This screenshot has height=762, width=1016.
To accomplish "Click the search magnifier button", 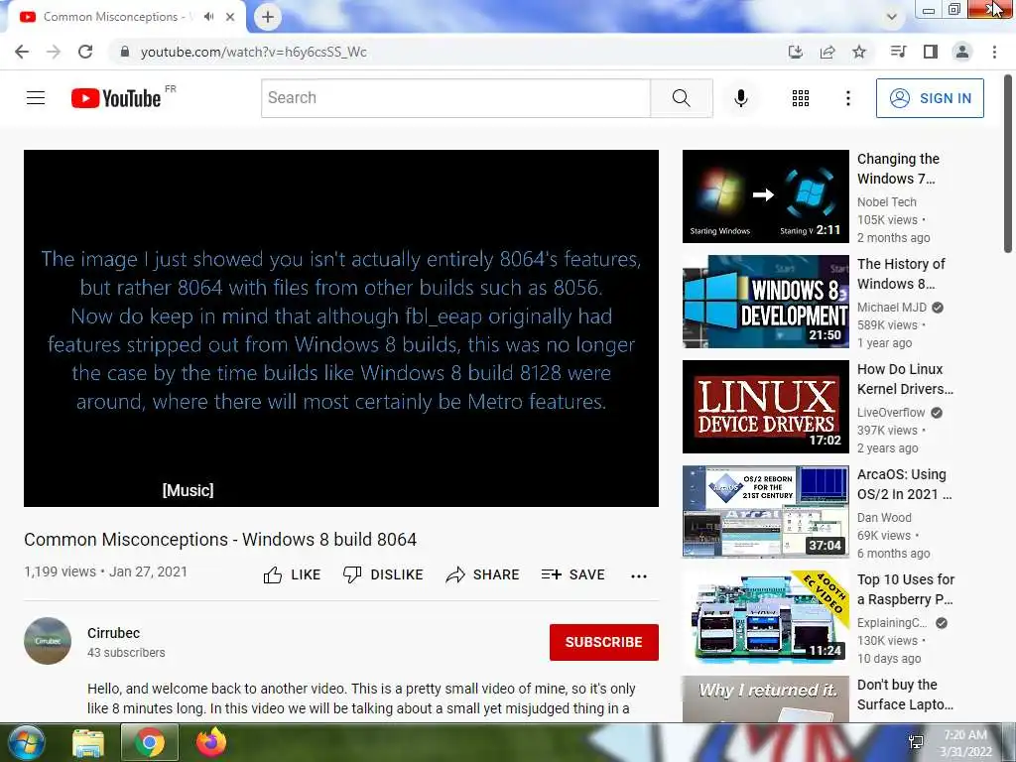I will click(x=681, y=98).
